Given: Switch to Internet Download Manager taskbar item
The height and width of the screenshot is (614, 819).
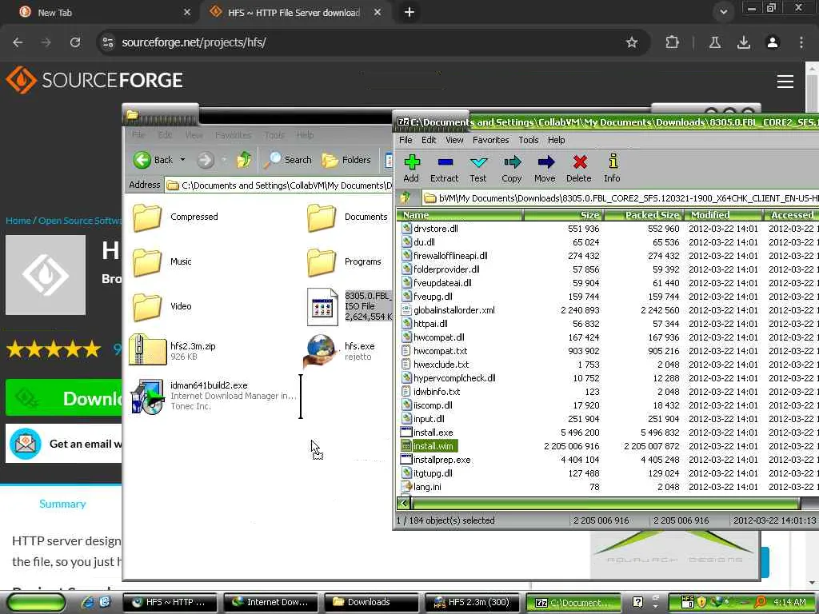Looking at the screenshot, I should pyautogui.click(x=270, y=603).
